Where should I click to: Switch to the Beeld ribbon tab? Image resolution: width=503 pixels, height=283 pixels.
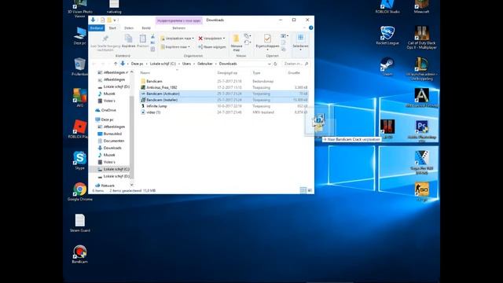146,28
